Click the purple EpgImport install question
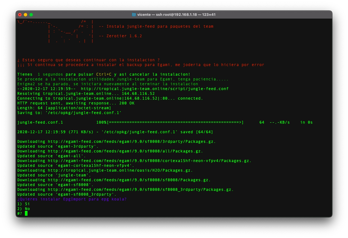Viewport: 348px width, 238px height. click(72, 199)
